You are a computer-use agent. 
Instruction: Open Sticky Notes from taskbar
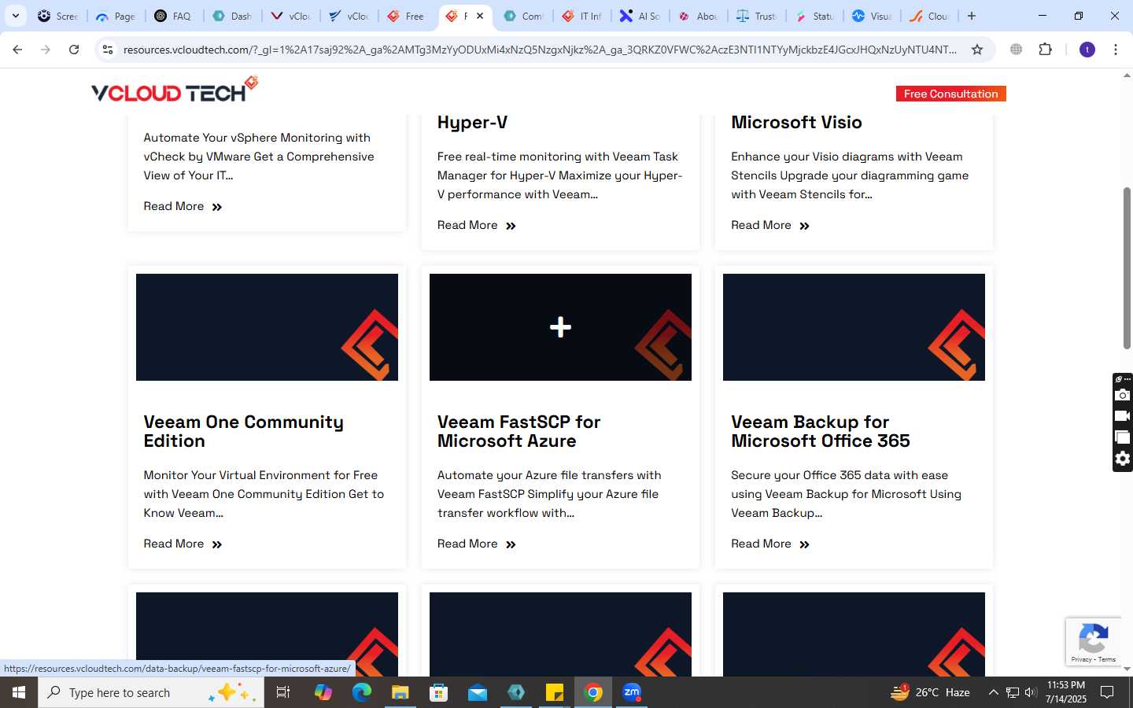(x=555, y=692)
